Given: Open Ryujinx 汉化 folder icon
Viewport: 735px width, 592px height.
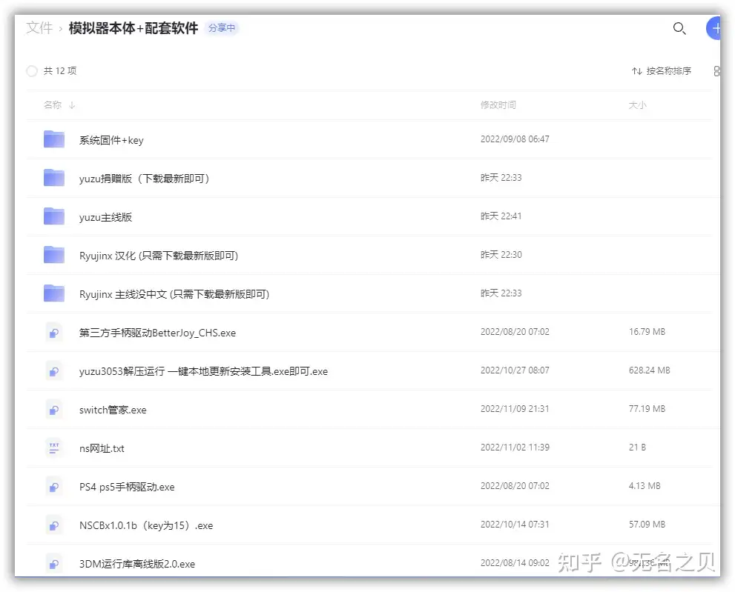Looking at the screenshot, I should pos(54,255).
